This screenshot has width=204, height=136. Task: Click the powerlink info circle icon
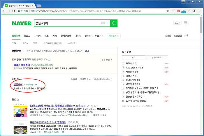tap(49, 59)
